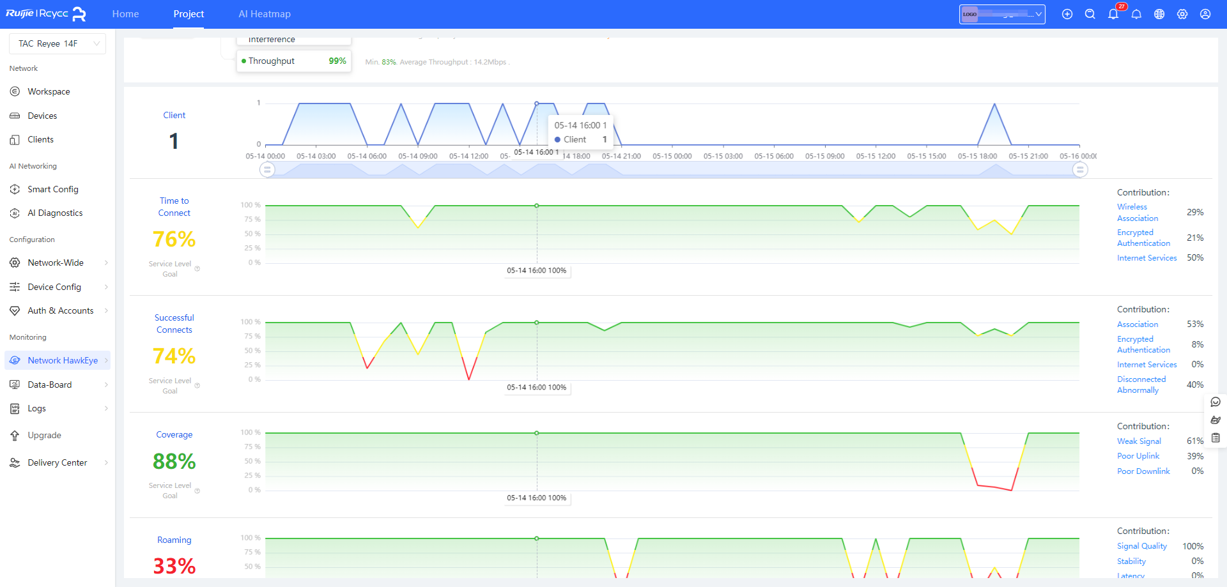This screenshot has height=587, width=1227.
Task: Open the TAC Reyee 14F network dropdown
Action: (x=58, y=43)
